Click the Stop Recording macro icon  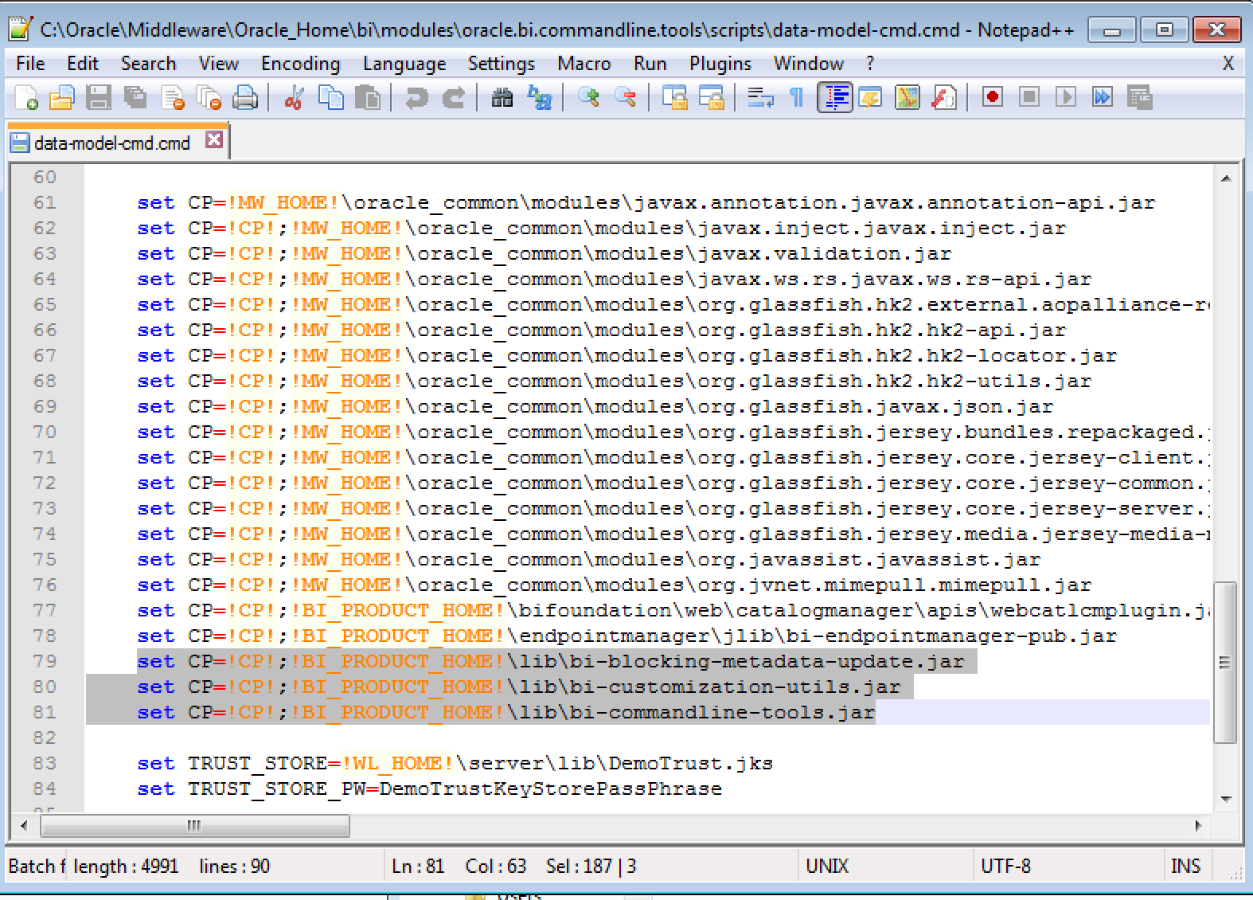(1029, 98)
